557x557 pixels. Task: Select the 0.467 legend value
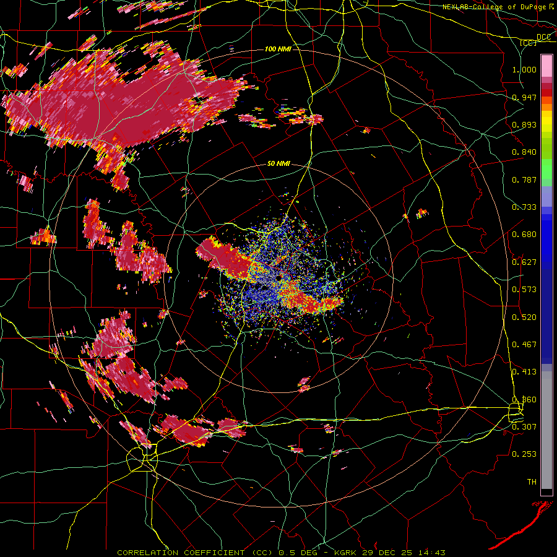[524, 345]
